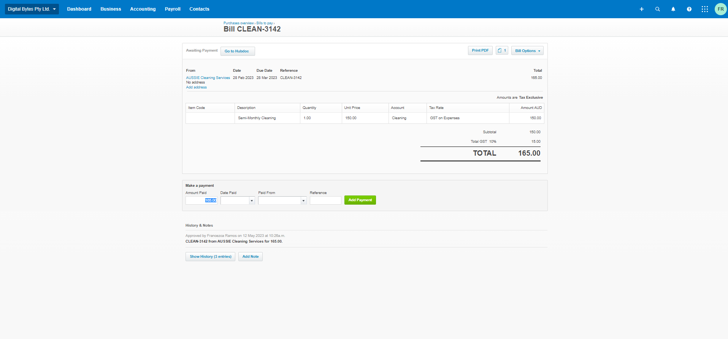Click the Add Note button
The width and height of the screenshot is (728, 339).
[x=251, y=257]
